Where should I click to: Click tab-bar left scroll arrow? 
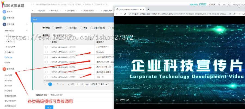click(x=33, y=11)
